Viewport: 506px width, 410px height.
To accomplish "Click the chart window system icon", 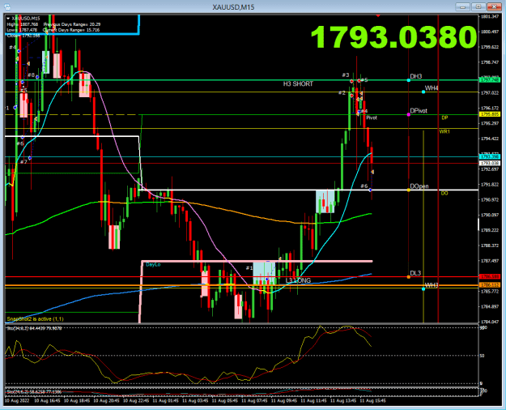I will [x=6, y=6].
